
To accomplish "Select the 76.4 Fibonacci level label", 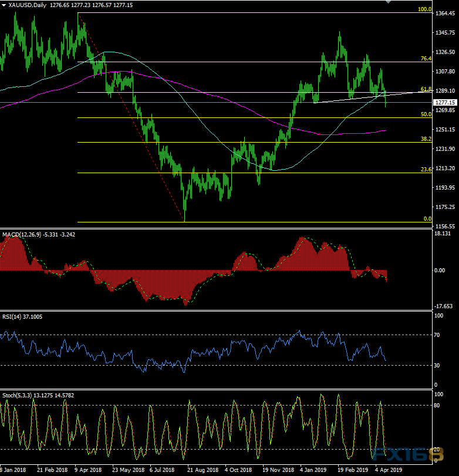I will coord(426,59).
